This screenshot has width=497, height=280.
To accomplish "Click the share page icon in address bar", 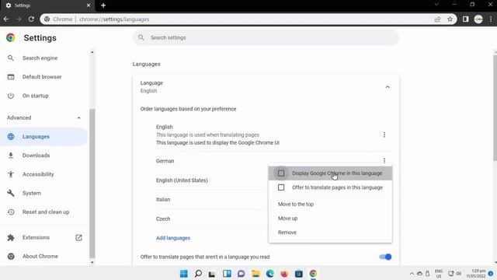I will pos(437,19).
